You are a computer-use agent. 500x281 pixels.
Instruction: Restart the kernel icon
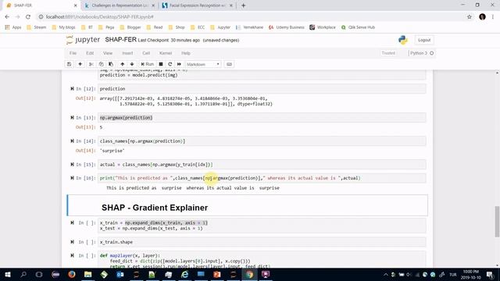click(170, 64)
